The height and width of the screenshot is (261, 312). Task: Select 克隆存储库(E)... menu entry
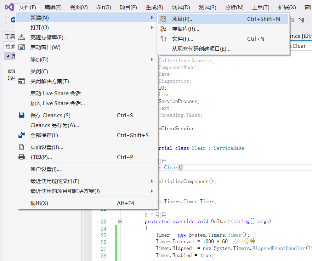point(86,38)
